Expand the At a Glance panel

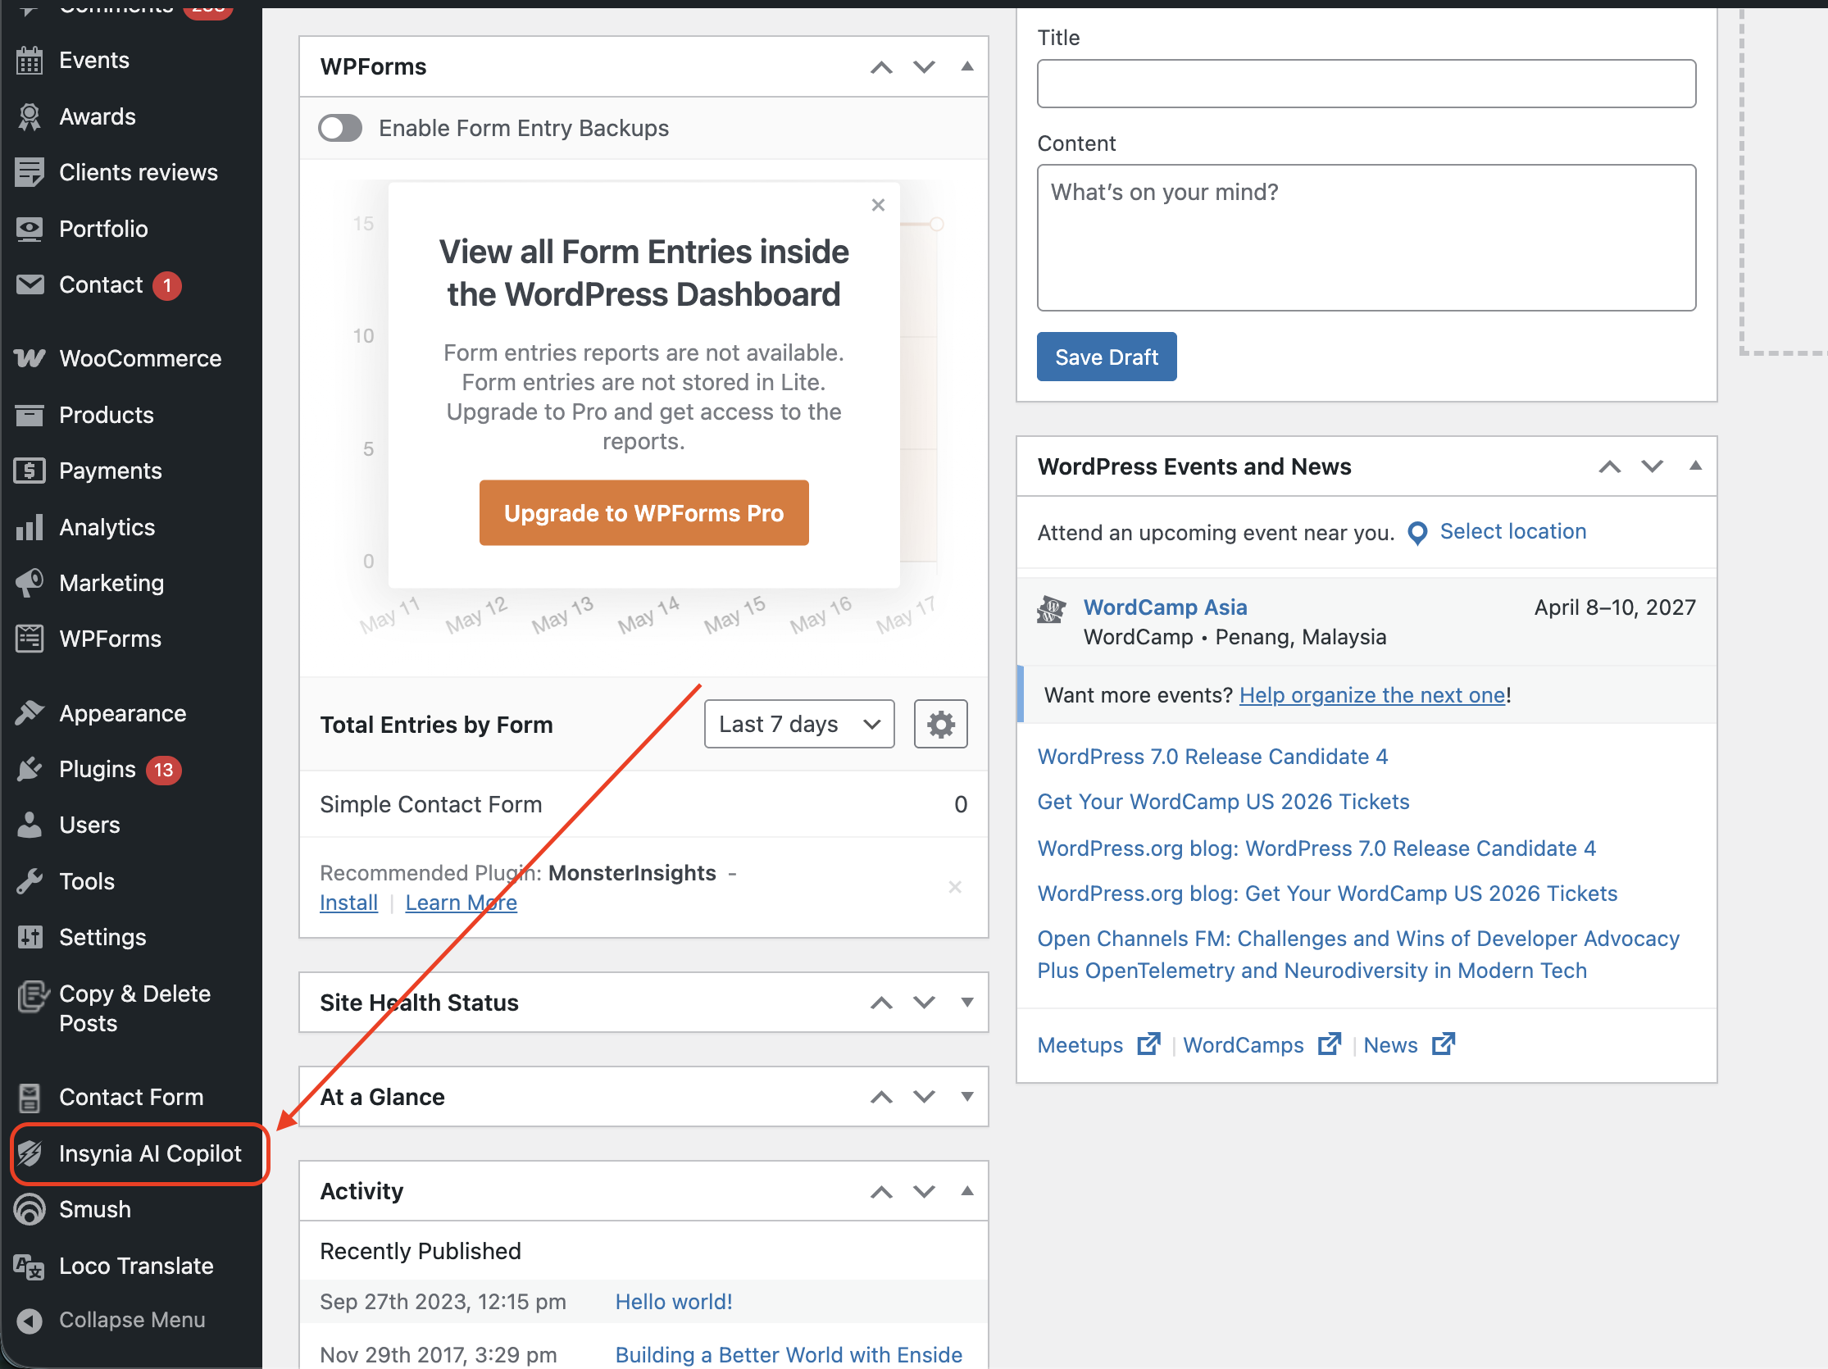click(x=967, y=1096)
